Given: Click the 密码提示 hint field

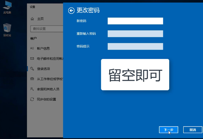Looking at the screenshot, I should pyautogui.click(x=135, y=47).
